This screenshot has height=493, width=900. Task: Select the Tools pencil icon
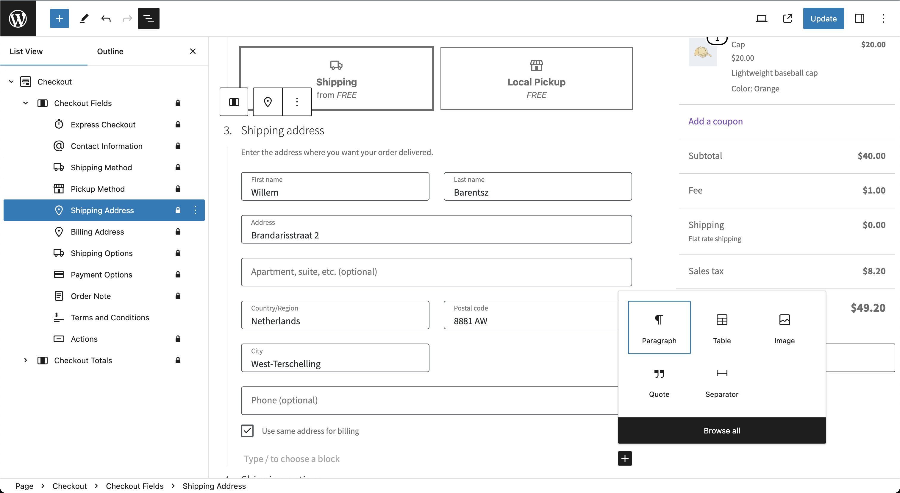pos(84,18)
